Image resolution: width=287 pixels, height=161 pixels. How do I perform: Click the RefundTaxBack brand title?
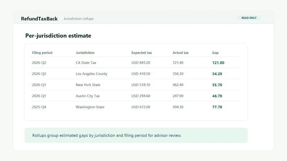pos(39,19)
